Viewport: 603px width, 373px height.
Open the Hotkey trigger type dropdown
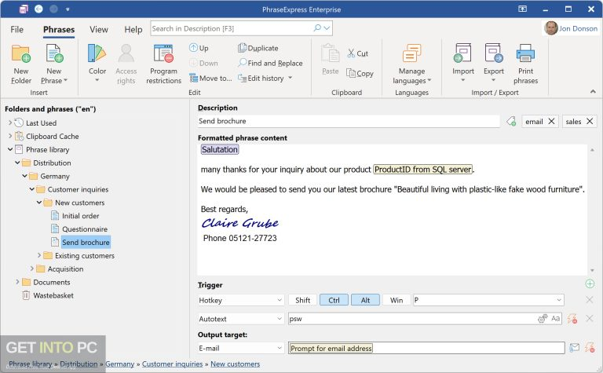pyautogui.click(x=240, y=300)
